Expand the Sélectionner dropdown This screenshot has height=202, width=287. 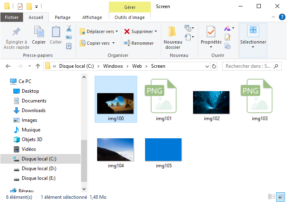coord(253,47)
